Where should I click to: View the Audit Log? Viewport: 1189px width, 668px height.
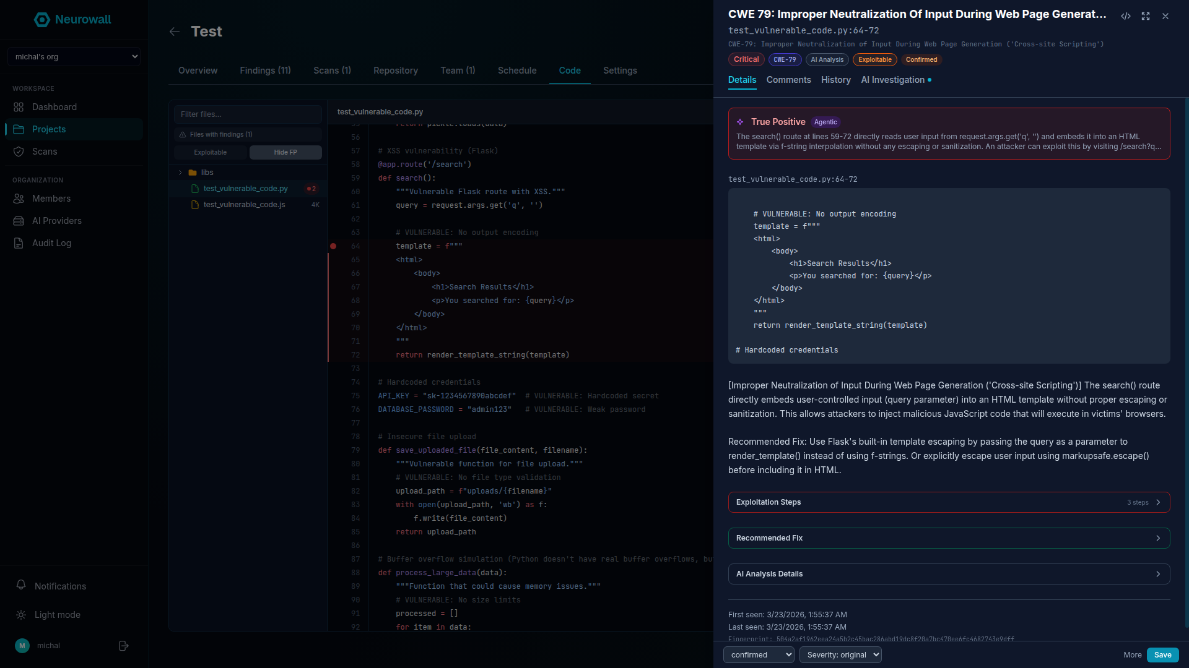pos(50,243)
